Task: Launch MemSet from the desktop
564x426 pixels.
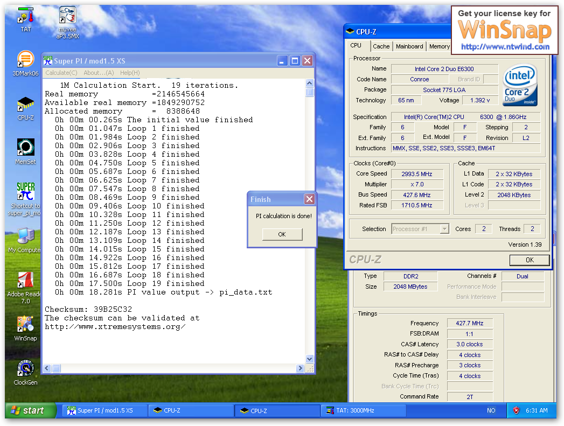Action: (25, 151)
